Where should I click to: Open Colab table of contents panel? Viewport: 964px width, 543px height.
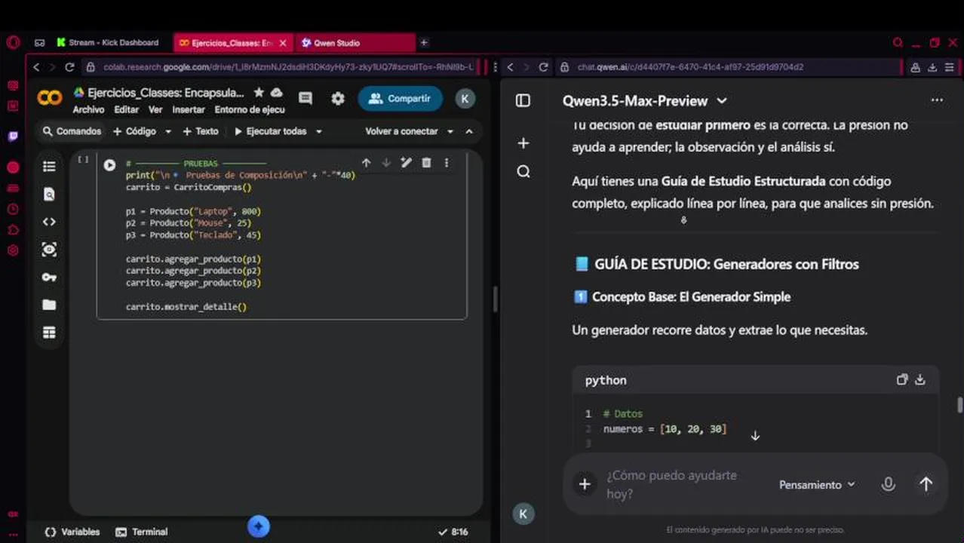[x=49, y=167]
